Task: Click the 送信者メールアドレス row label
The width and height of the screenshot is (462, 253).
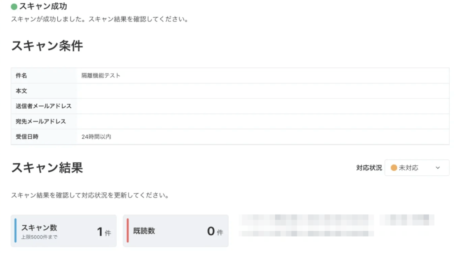Action: (44, 106)
